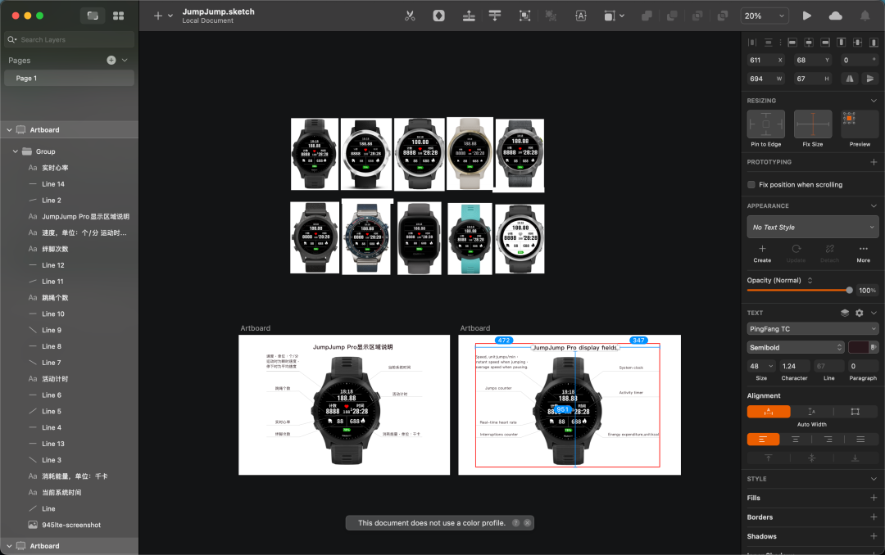Click the Group layers toolbar icon
The image size is (885, 555).
tap(525, 16)
